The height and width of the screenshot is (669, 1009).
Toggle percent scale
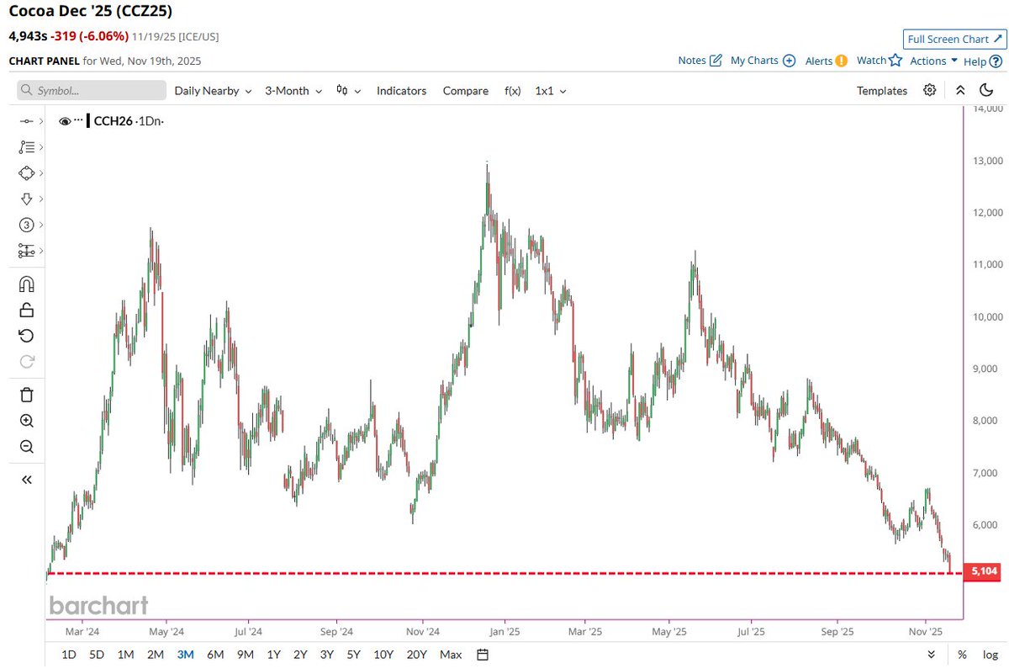[x=962, y=654]
